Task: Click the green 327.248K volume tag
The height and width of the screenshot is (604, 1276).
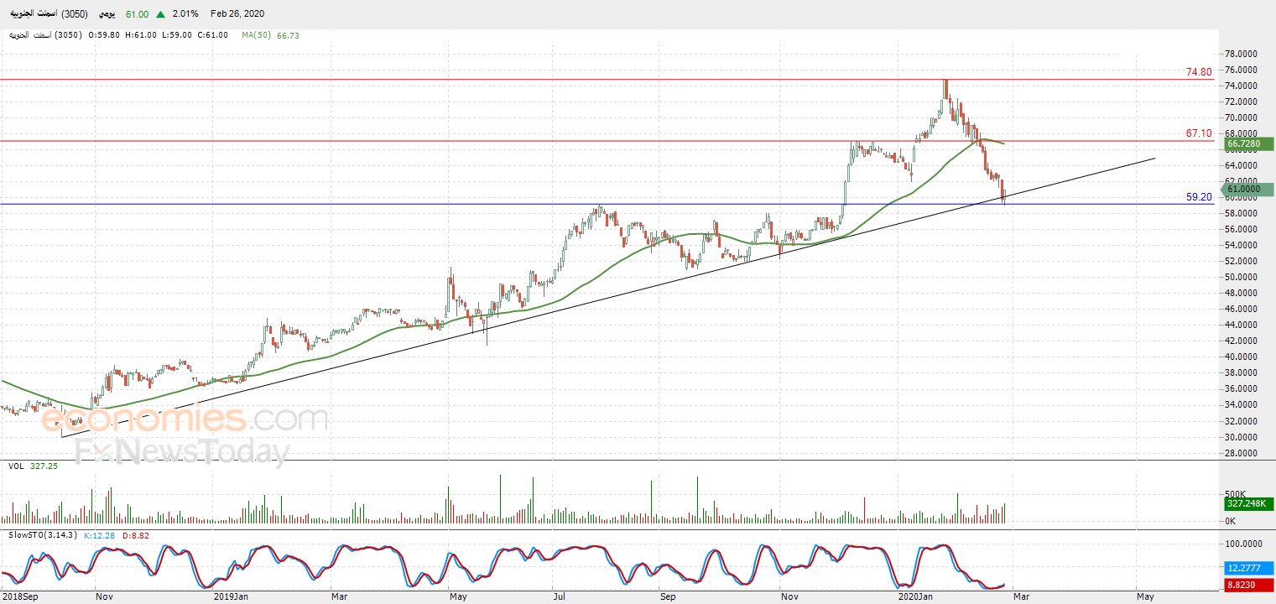Action: coord(1250,504)
